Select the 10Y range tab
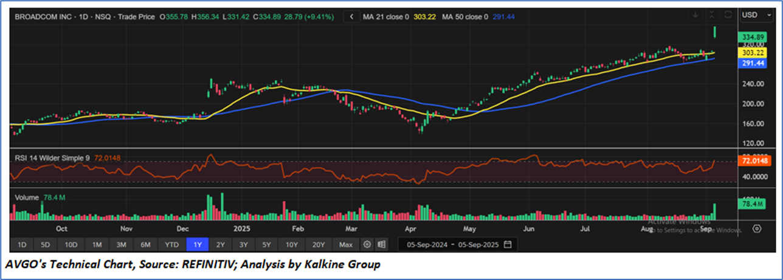This screenshot has height=280, width=783. coord(292,244)
